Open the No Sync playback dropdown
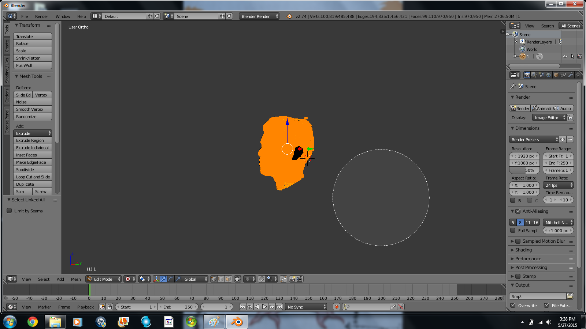Viewport: 586px width, 329px height. pos(306,307)
